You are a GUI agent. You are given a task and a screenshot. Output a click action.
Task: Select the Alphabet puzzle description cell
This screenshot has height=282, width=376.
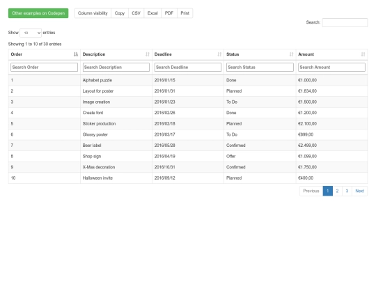tap(116, 80)
